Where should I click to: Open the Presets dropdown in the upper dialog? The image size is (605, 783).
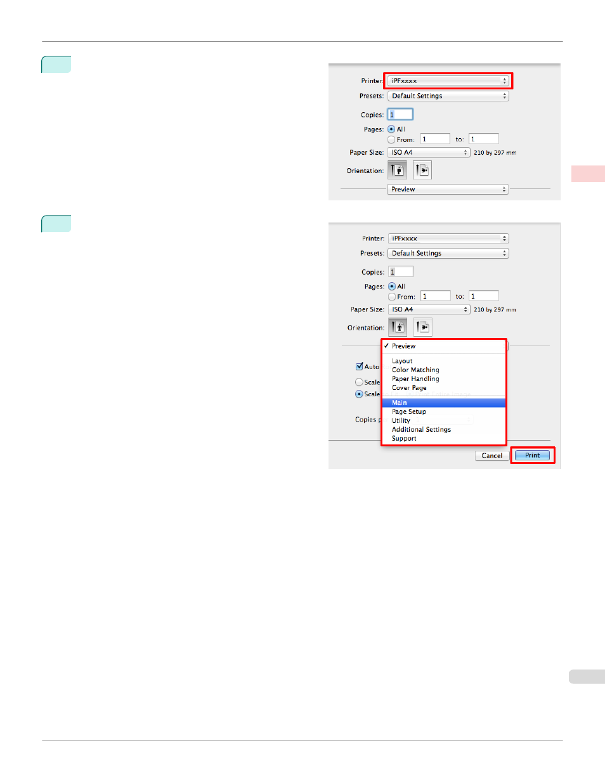point(448,96)
